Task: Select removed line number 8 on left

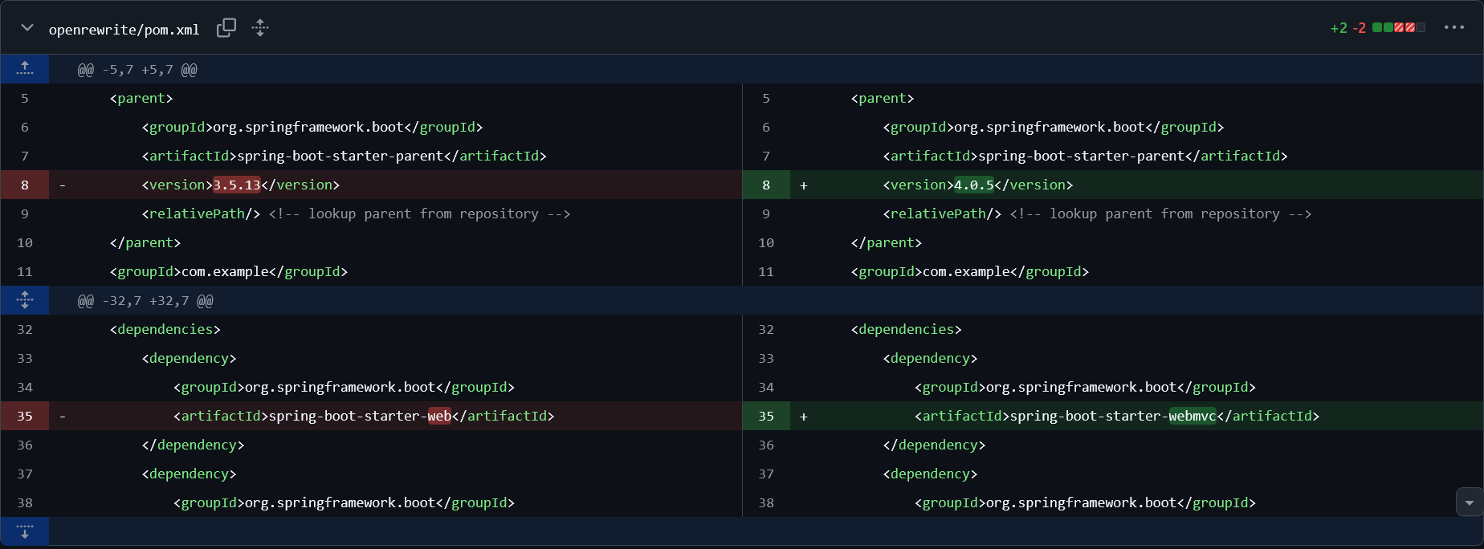Action: (25, 185)
